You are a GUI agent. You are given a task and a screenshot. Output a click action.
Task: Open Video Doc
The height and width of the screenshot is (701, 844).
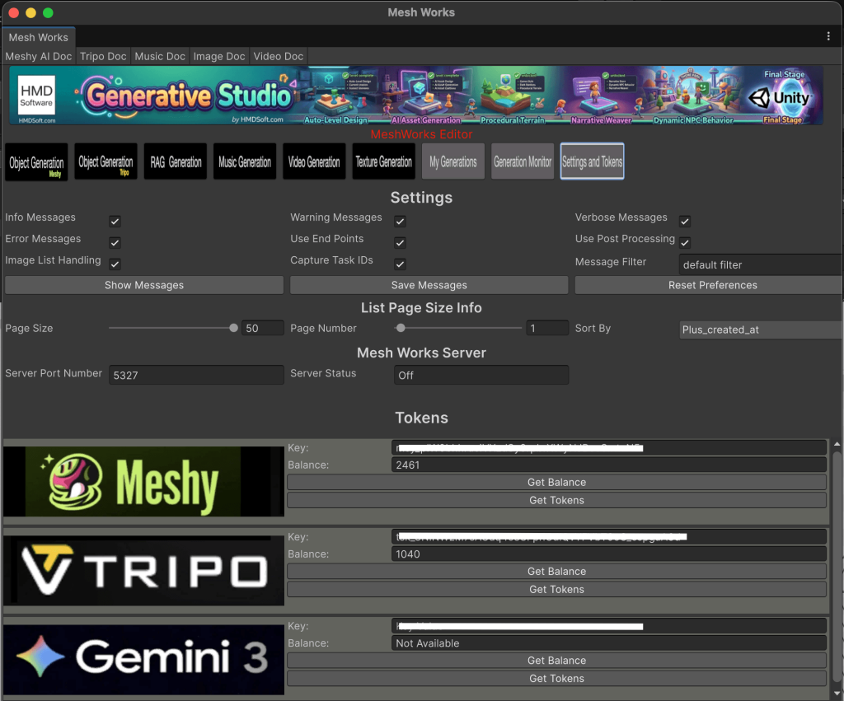click(279, 57)
